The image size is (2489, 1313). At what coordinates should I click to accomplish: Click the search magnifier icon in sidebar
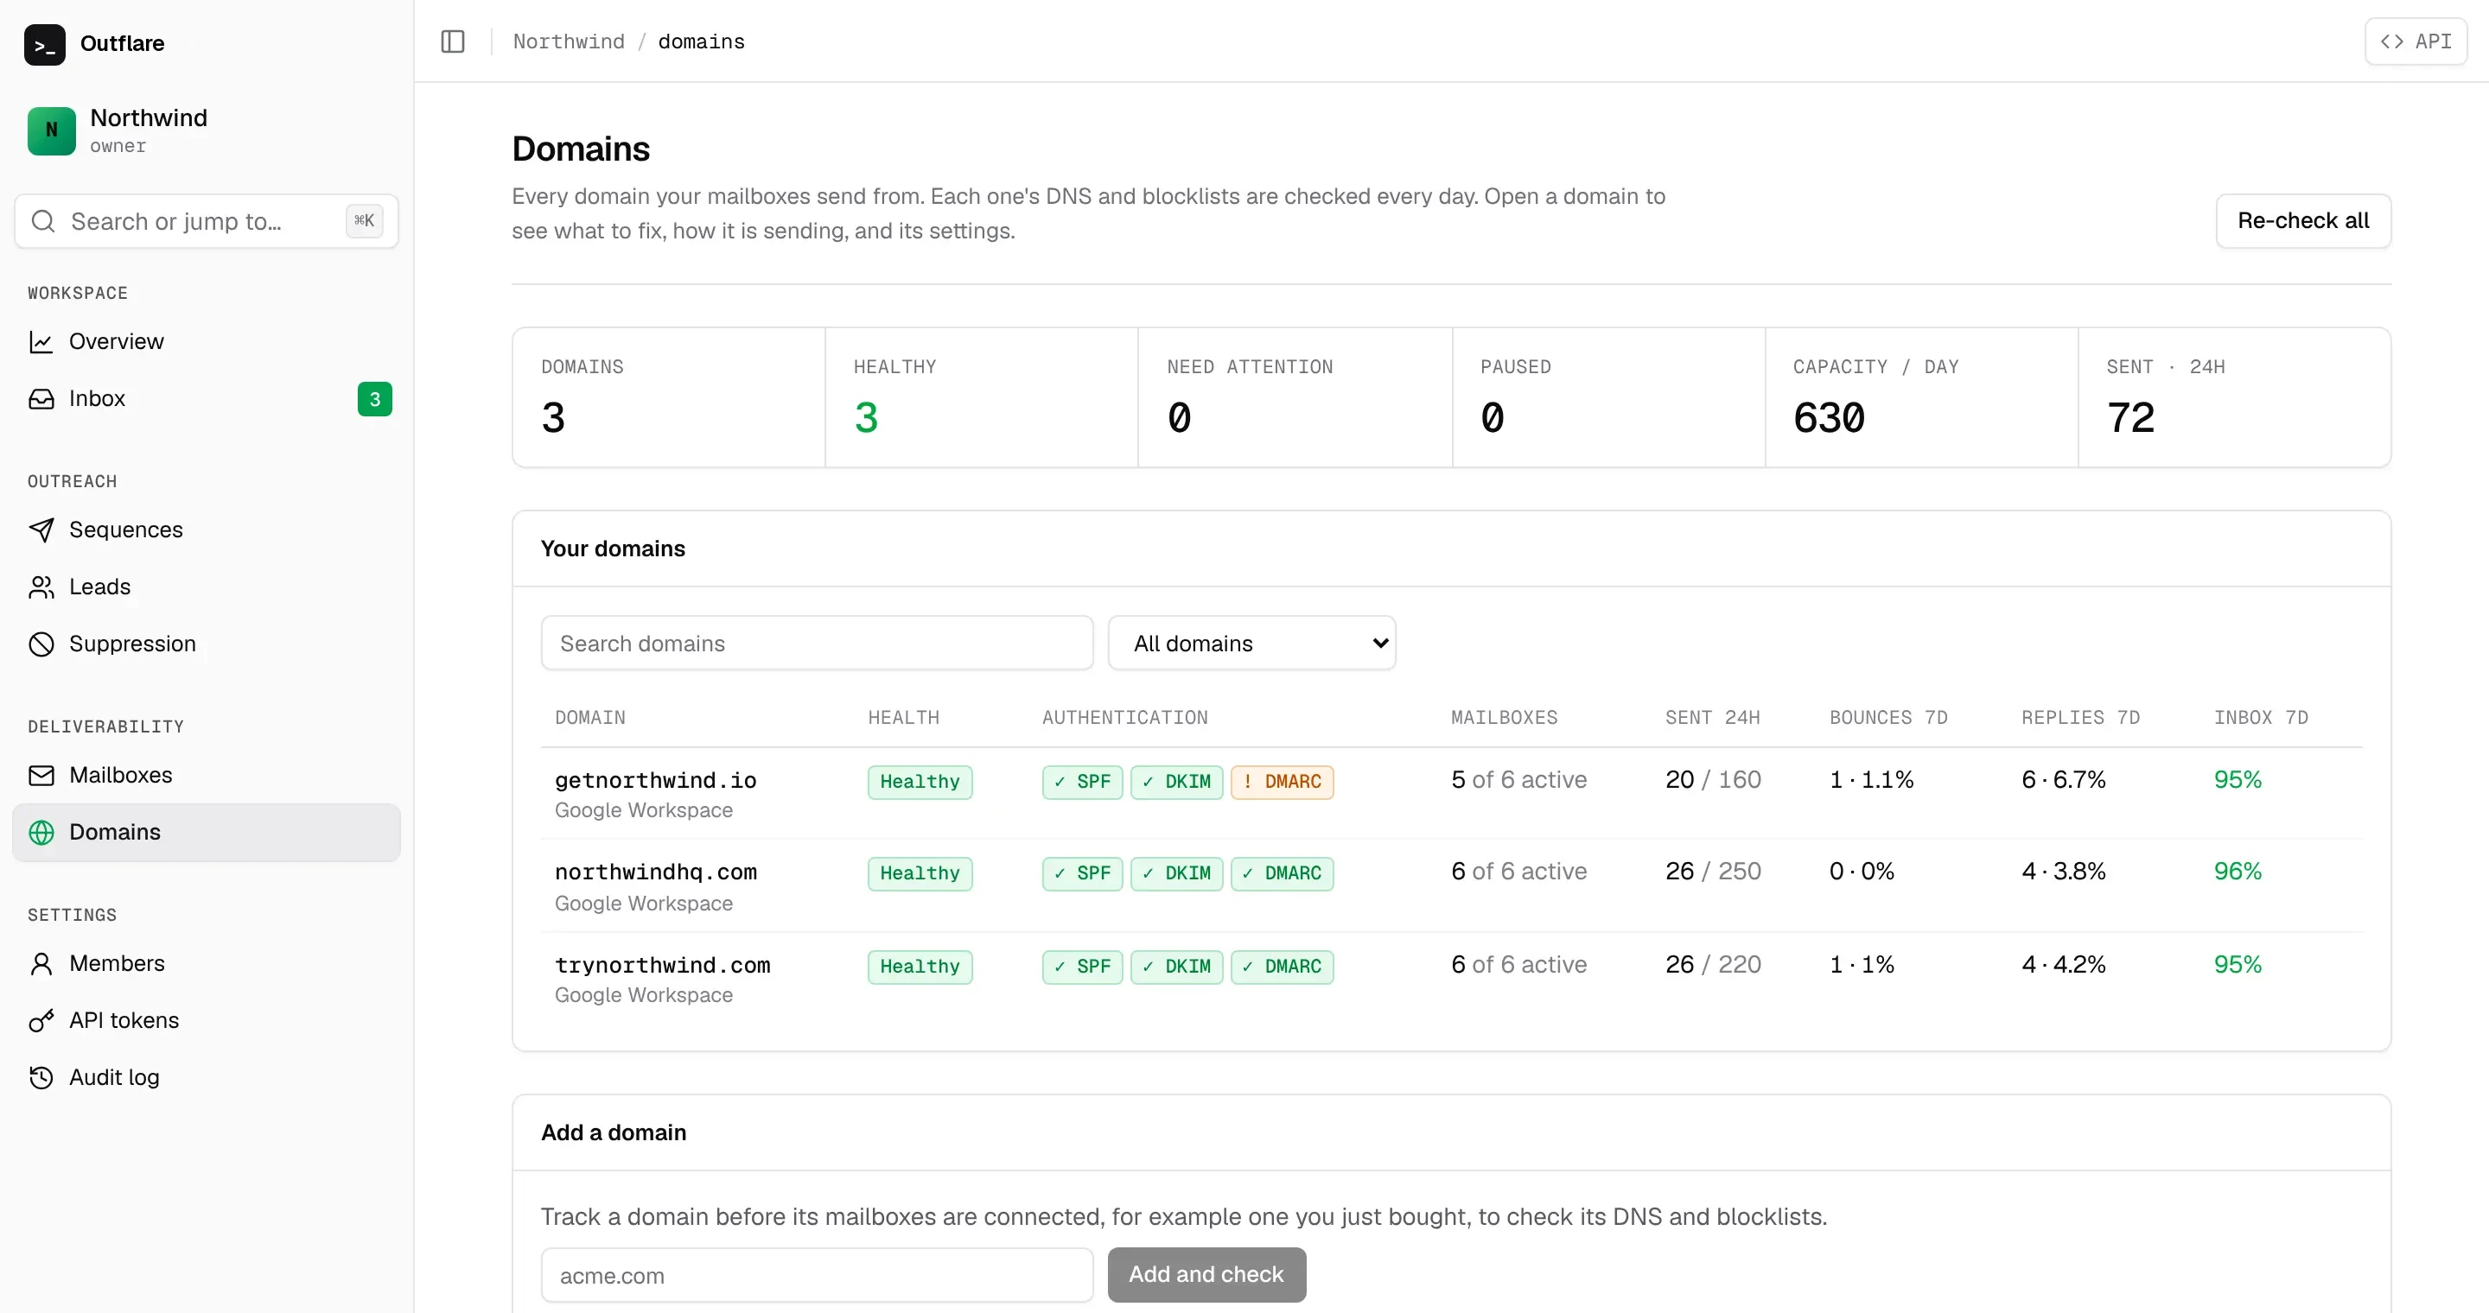click(43, 221)
